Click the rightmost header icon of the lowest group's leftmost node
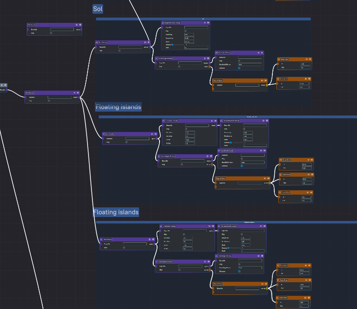Image resolution: width=357 pixels, height=309 pixels. click(x=153, y=239)
